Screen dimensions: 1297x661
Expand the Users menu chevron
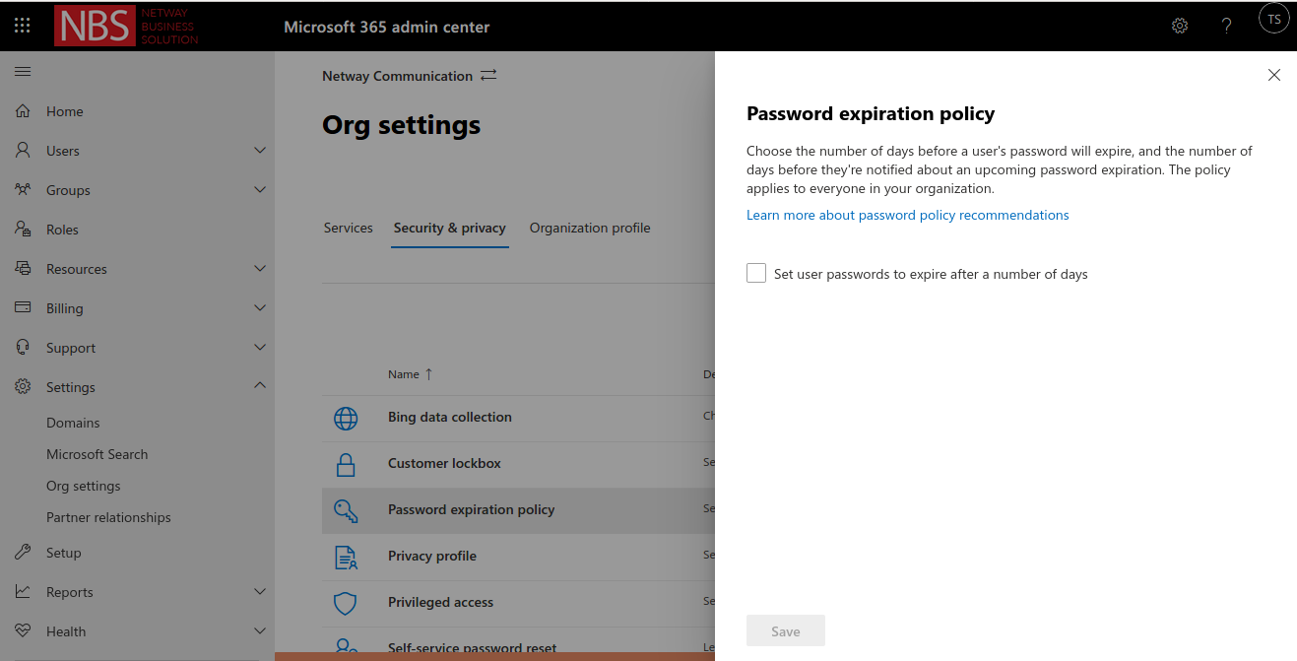click(x=260, y=151)
